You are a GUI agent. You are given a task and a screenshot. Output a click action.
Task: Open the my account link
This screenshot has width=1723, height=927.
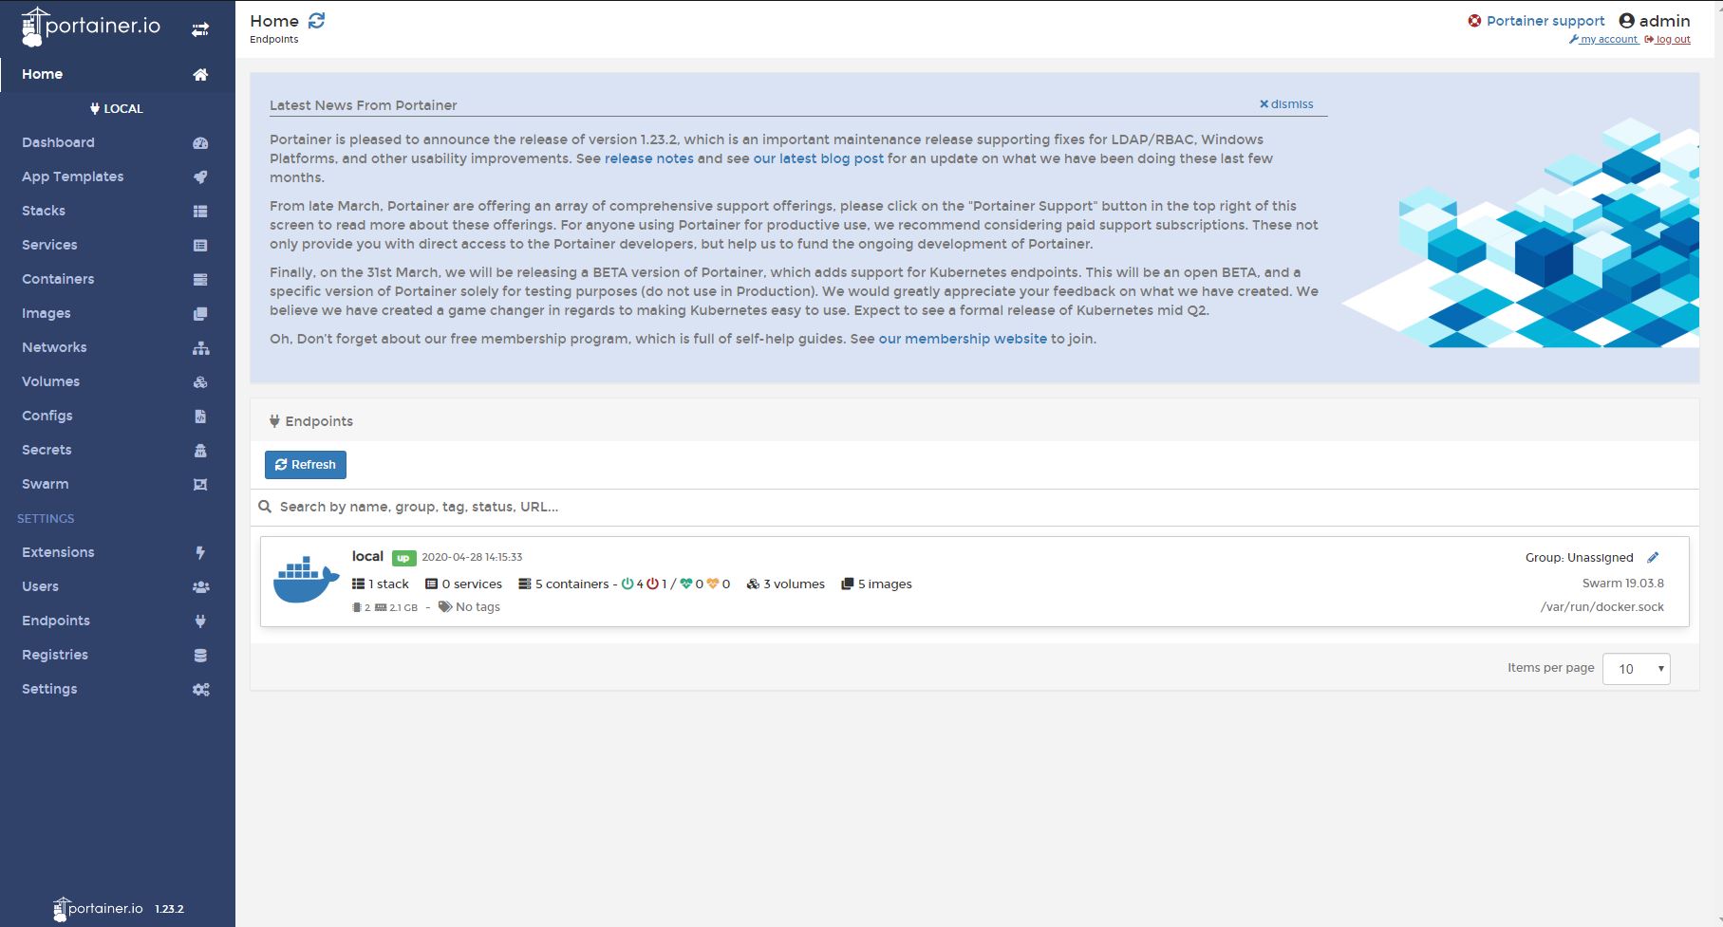coord(1603,40)
